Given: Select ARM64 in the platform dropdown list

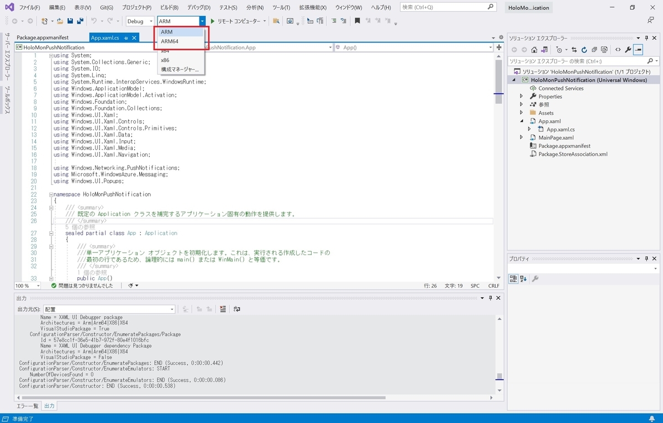Looking at the screenshot, I should (x=181, y=41).
